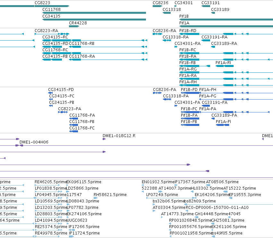
Task: Click the Pif1A-RH transcript label
Action: (188, 82)
